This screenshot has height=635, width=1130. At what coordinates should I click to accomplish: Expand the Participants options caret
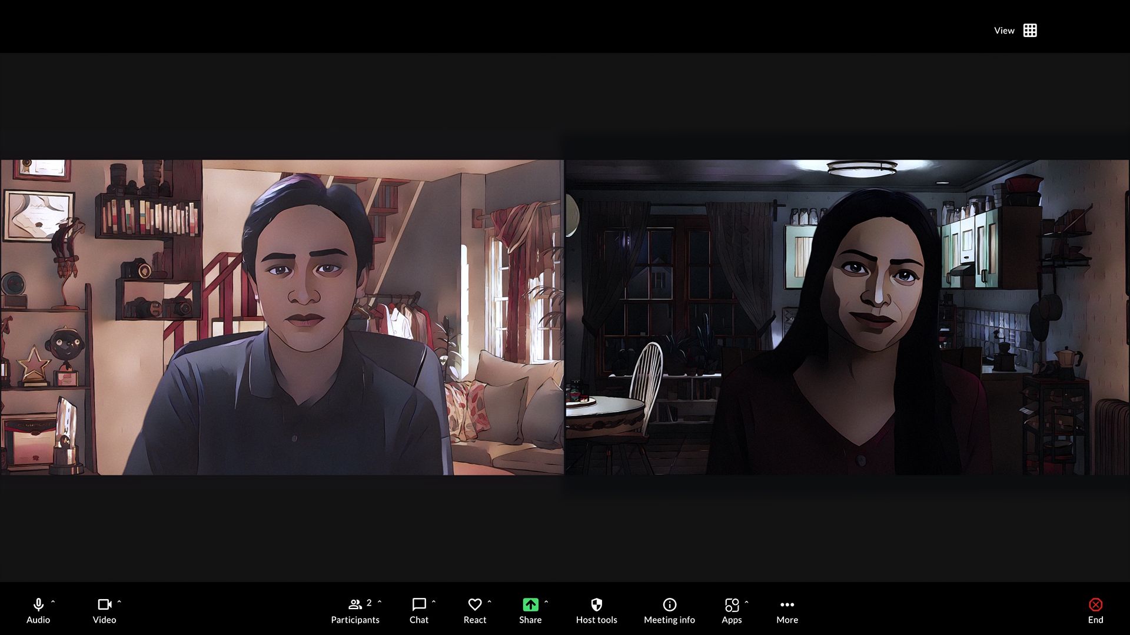380,602
